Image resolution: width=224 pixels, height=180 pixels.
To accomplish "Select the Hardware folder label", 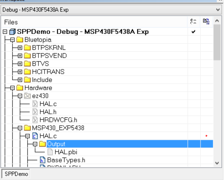I will point(38,88).
